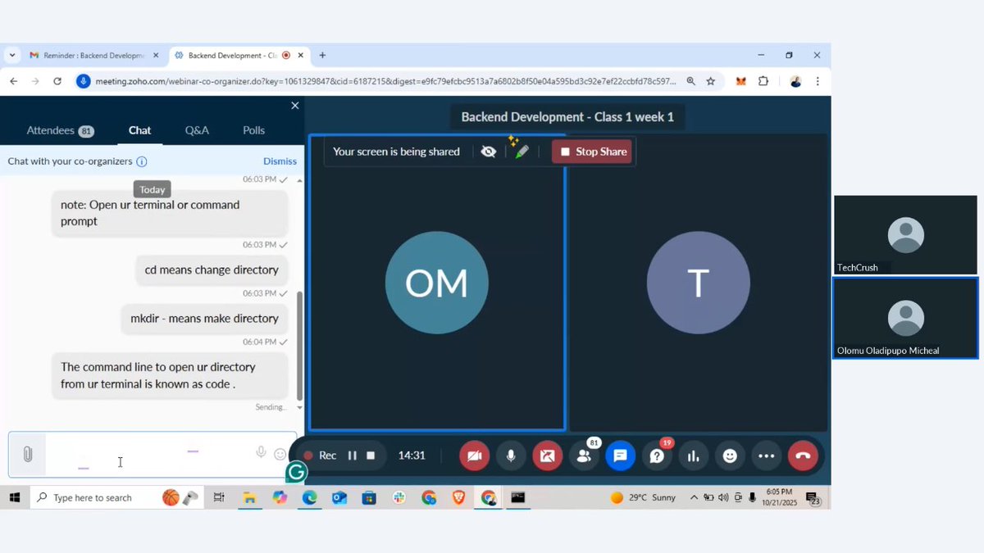
Task: Open Chrome three-dot menu
Action: 818,81
